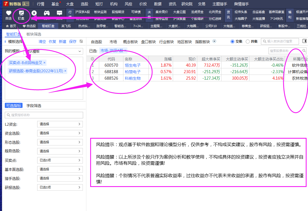This screenshot has width=308, height=211.
Task: Click the yen coin toolbar icon
Action: click(34, 13)
